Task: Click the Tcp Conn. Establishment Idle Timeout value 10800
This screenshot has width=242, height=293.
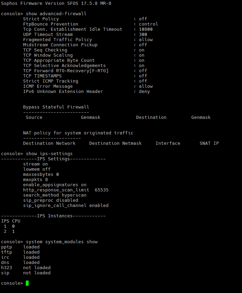Action: coord(146,29)
